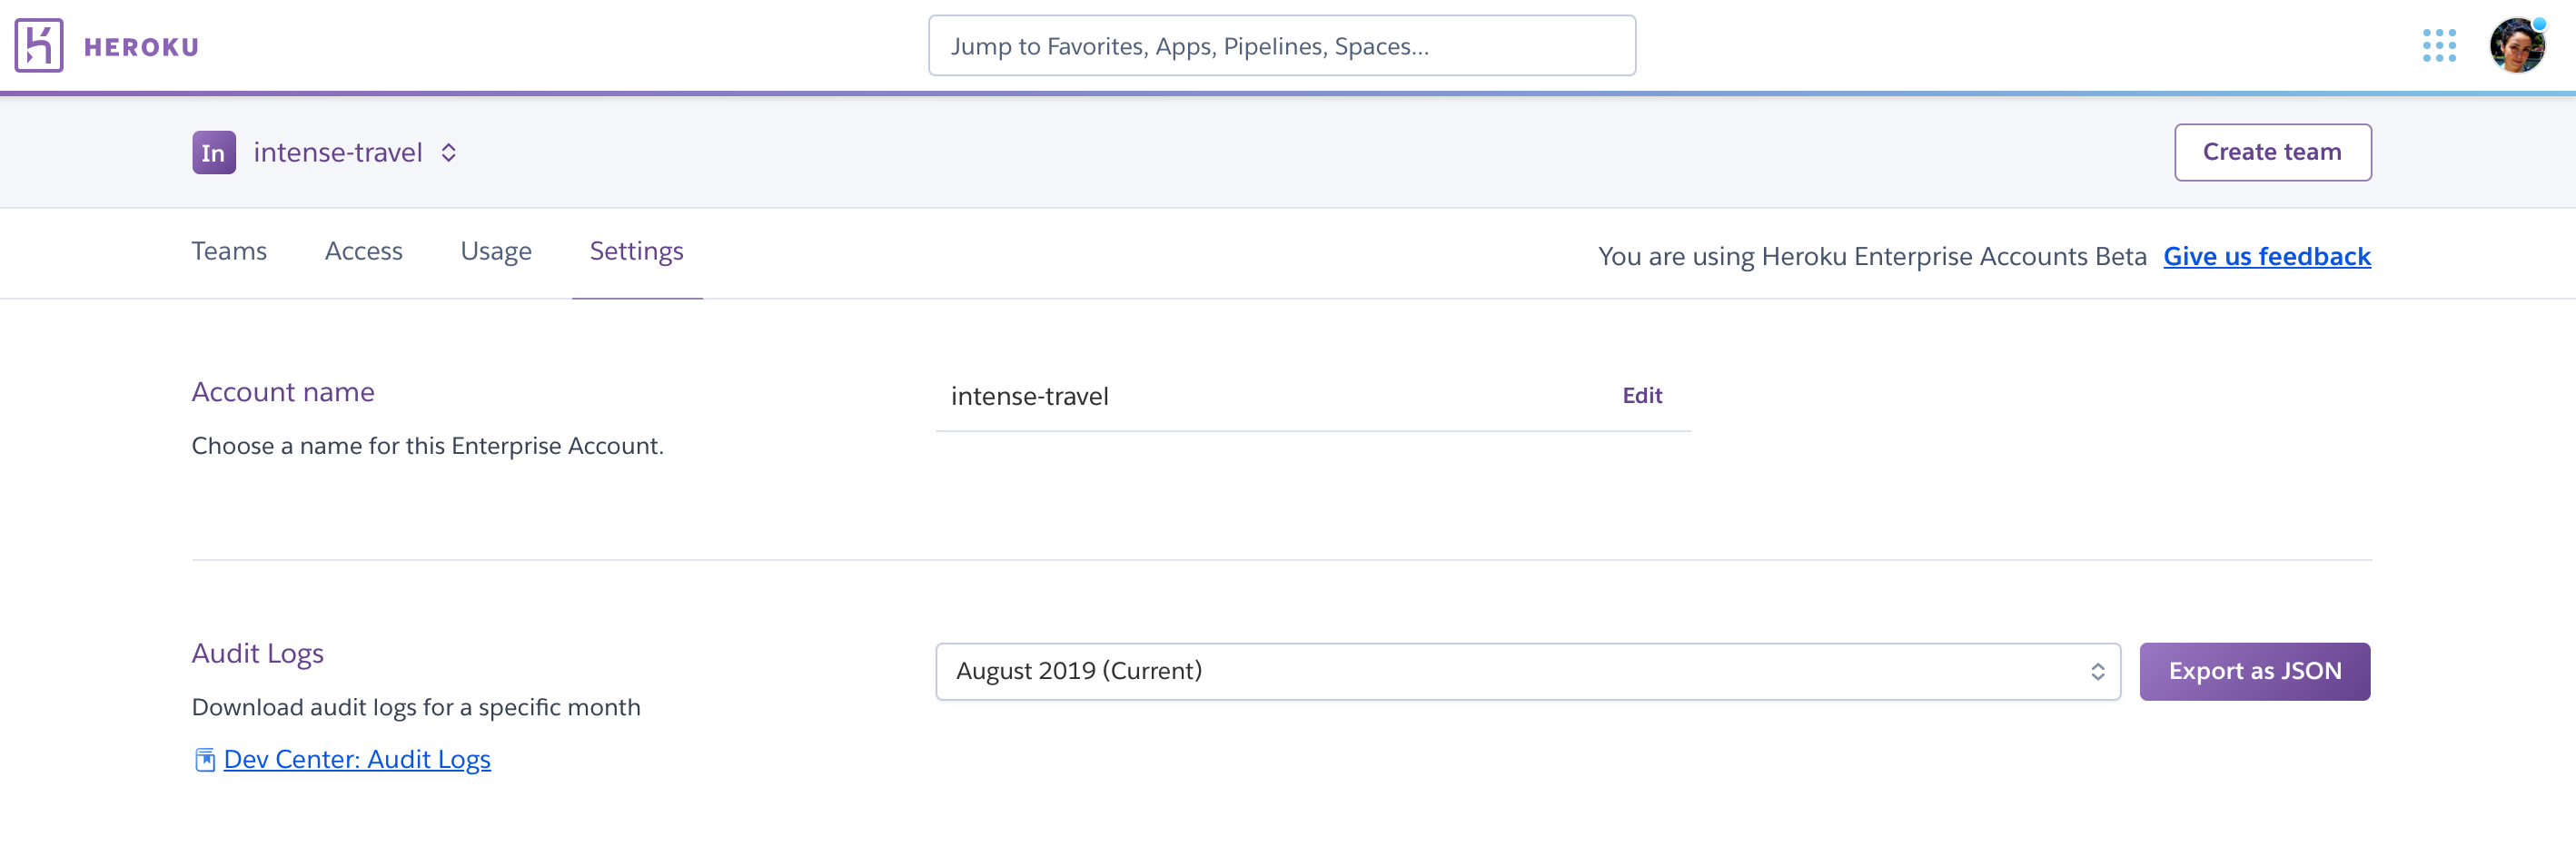Edit the account name

click(1641, 396)
